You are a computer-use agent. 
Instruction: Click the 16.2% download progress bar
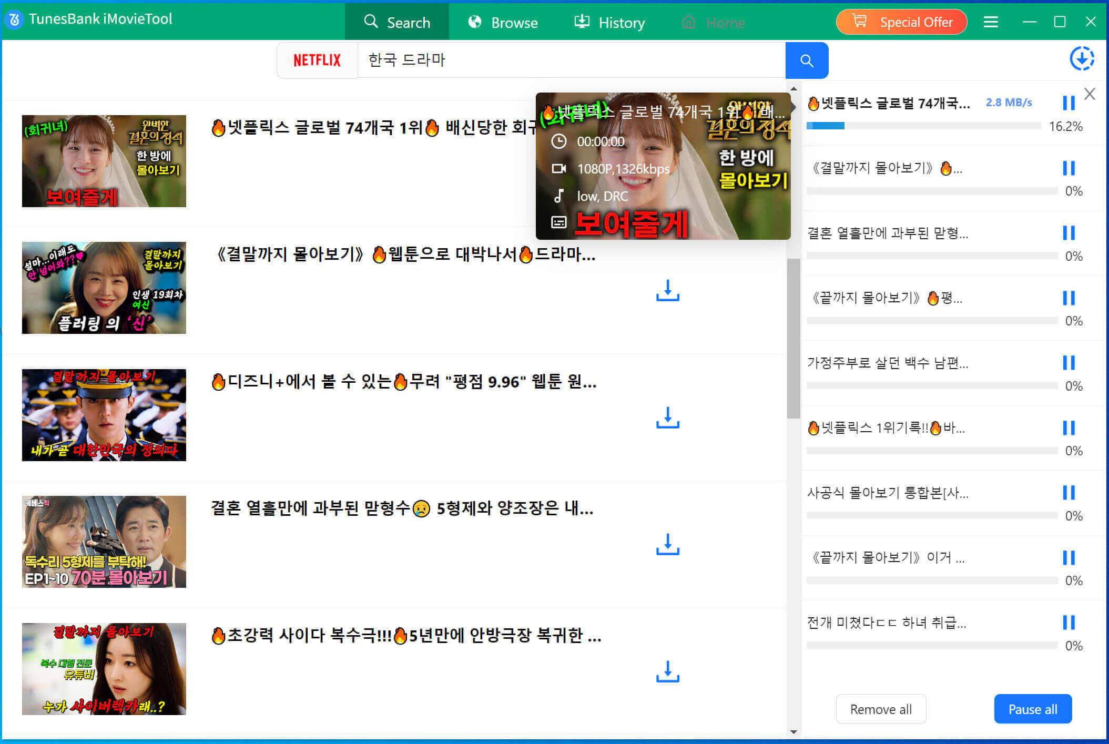[x=923, y=126]
